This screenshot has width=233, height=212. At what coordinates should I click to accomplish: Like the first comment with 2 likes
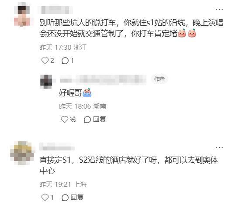[45, 61]
